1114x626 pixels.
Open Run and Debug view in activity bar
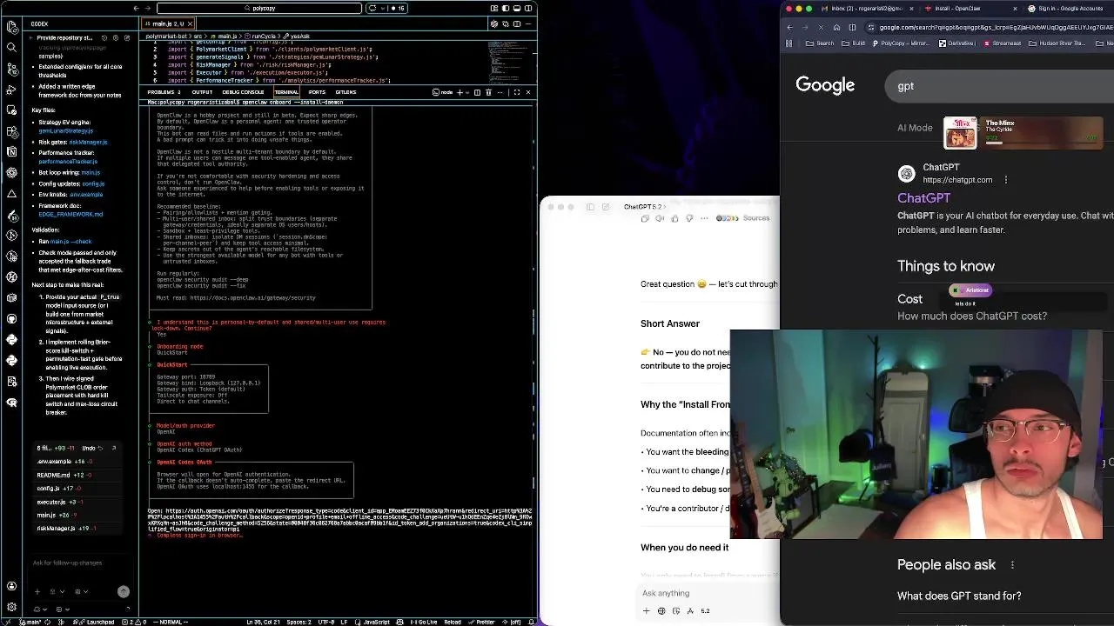pyautogui.click(x=11, y=89)
